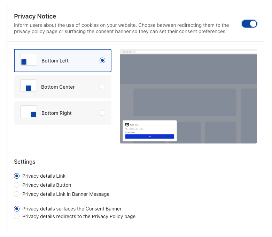Choose Privacy details Button option

coord(17,185)
